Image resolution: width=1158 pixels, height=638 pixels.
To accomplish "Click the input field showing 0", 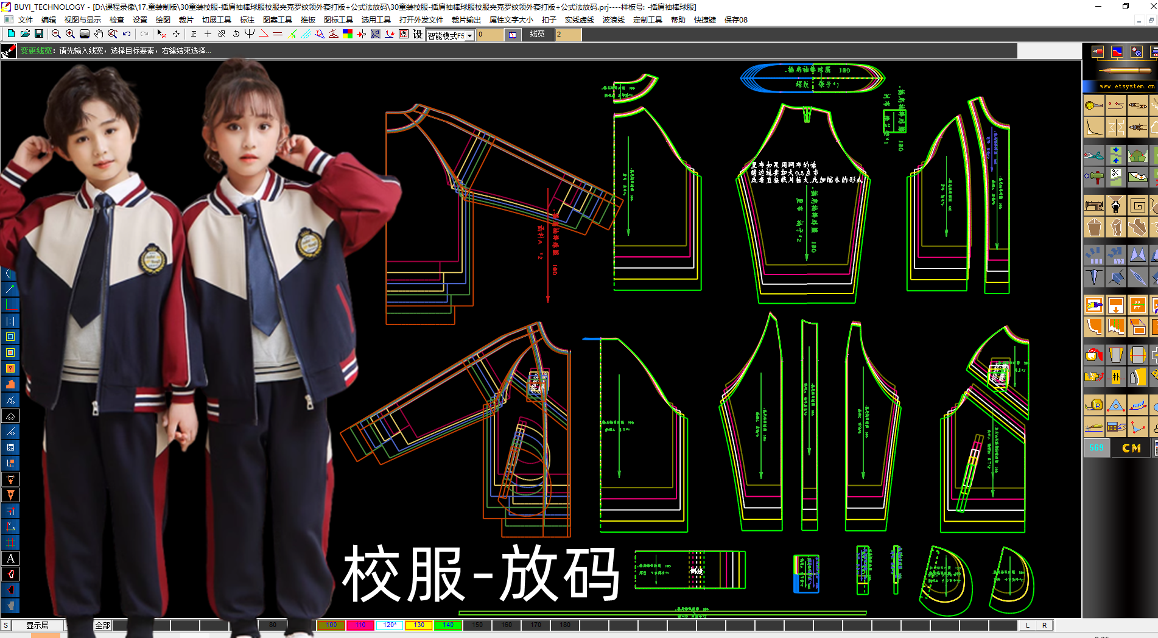I will (x=490, y=35).
